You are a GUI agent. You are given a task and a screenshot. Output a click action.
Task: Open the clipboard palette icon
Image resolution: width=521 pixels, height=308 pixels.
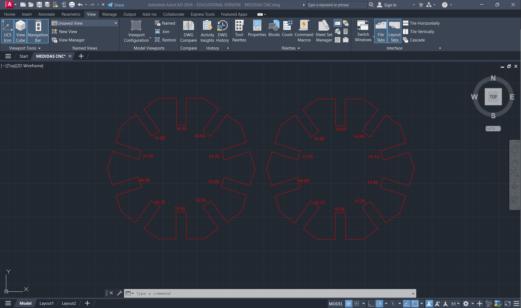point(345,40)
